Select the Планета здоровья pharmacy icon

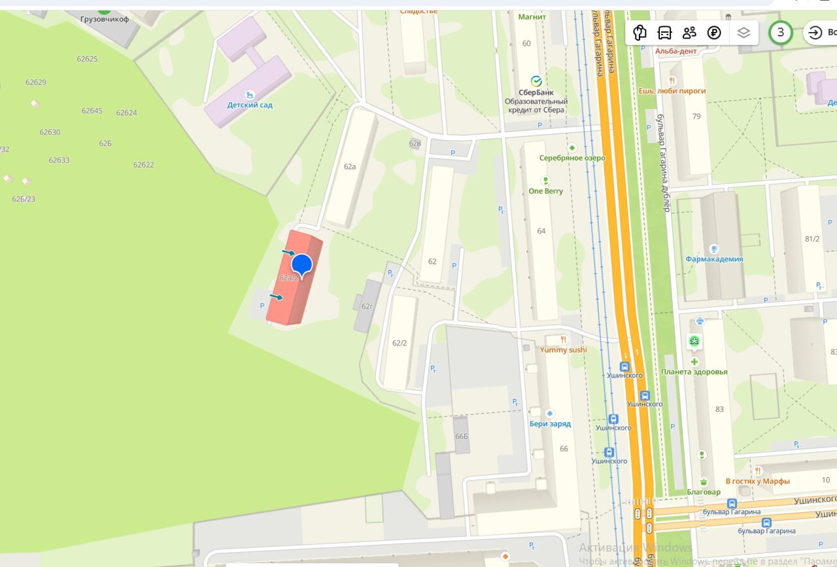pos(694,361)
